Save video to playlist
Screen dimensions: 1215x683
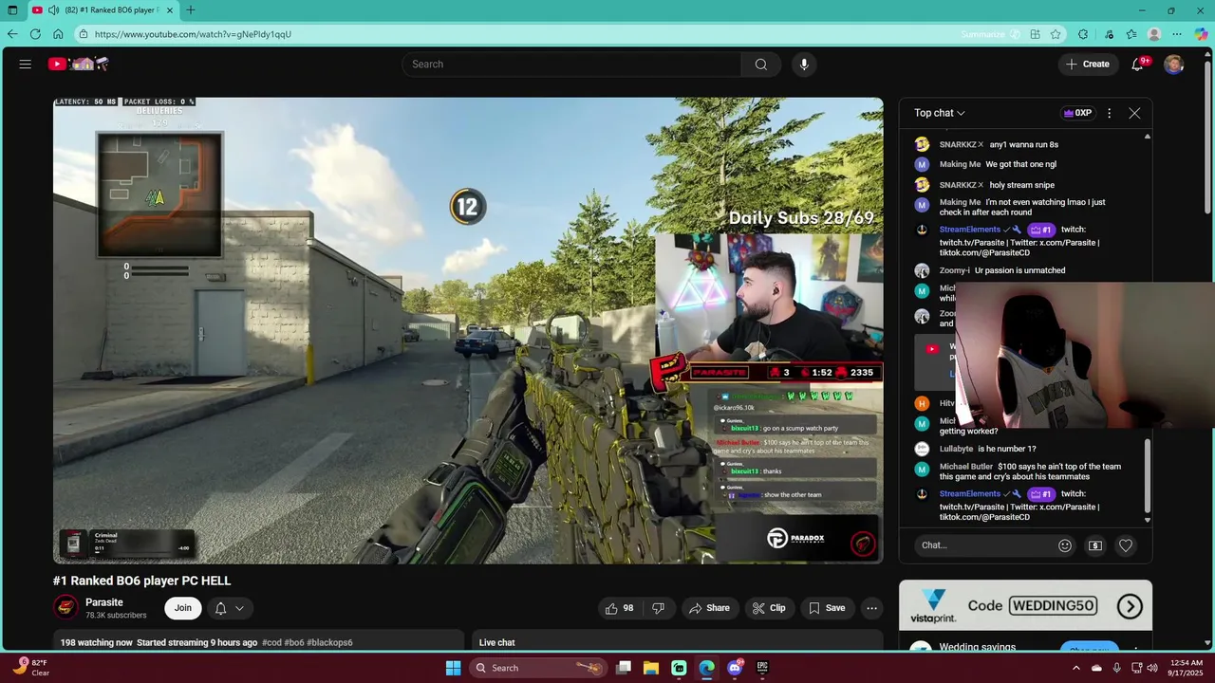click(826, 608)
